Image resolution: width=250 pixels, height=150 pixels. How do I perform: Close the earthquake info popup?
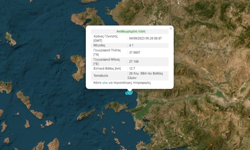pyautogui.click(x=171, y=28)
